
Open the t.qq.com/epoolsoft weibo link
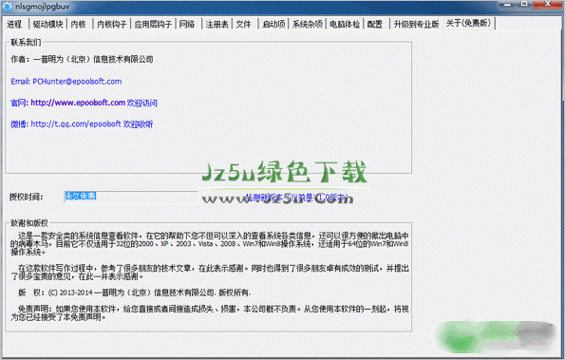pyautogui.click(x=76, y=124)
